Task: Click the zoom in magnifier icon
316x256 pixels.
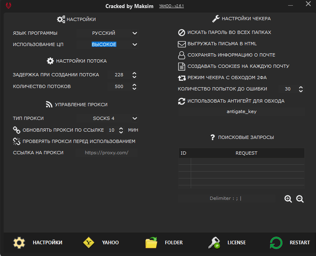Action: [x=288, y=199]
